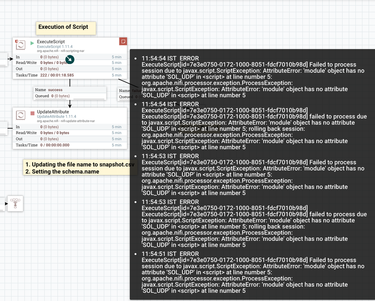Click the ExecuteScript processor icon
375x301 pixels.
20,45
